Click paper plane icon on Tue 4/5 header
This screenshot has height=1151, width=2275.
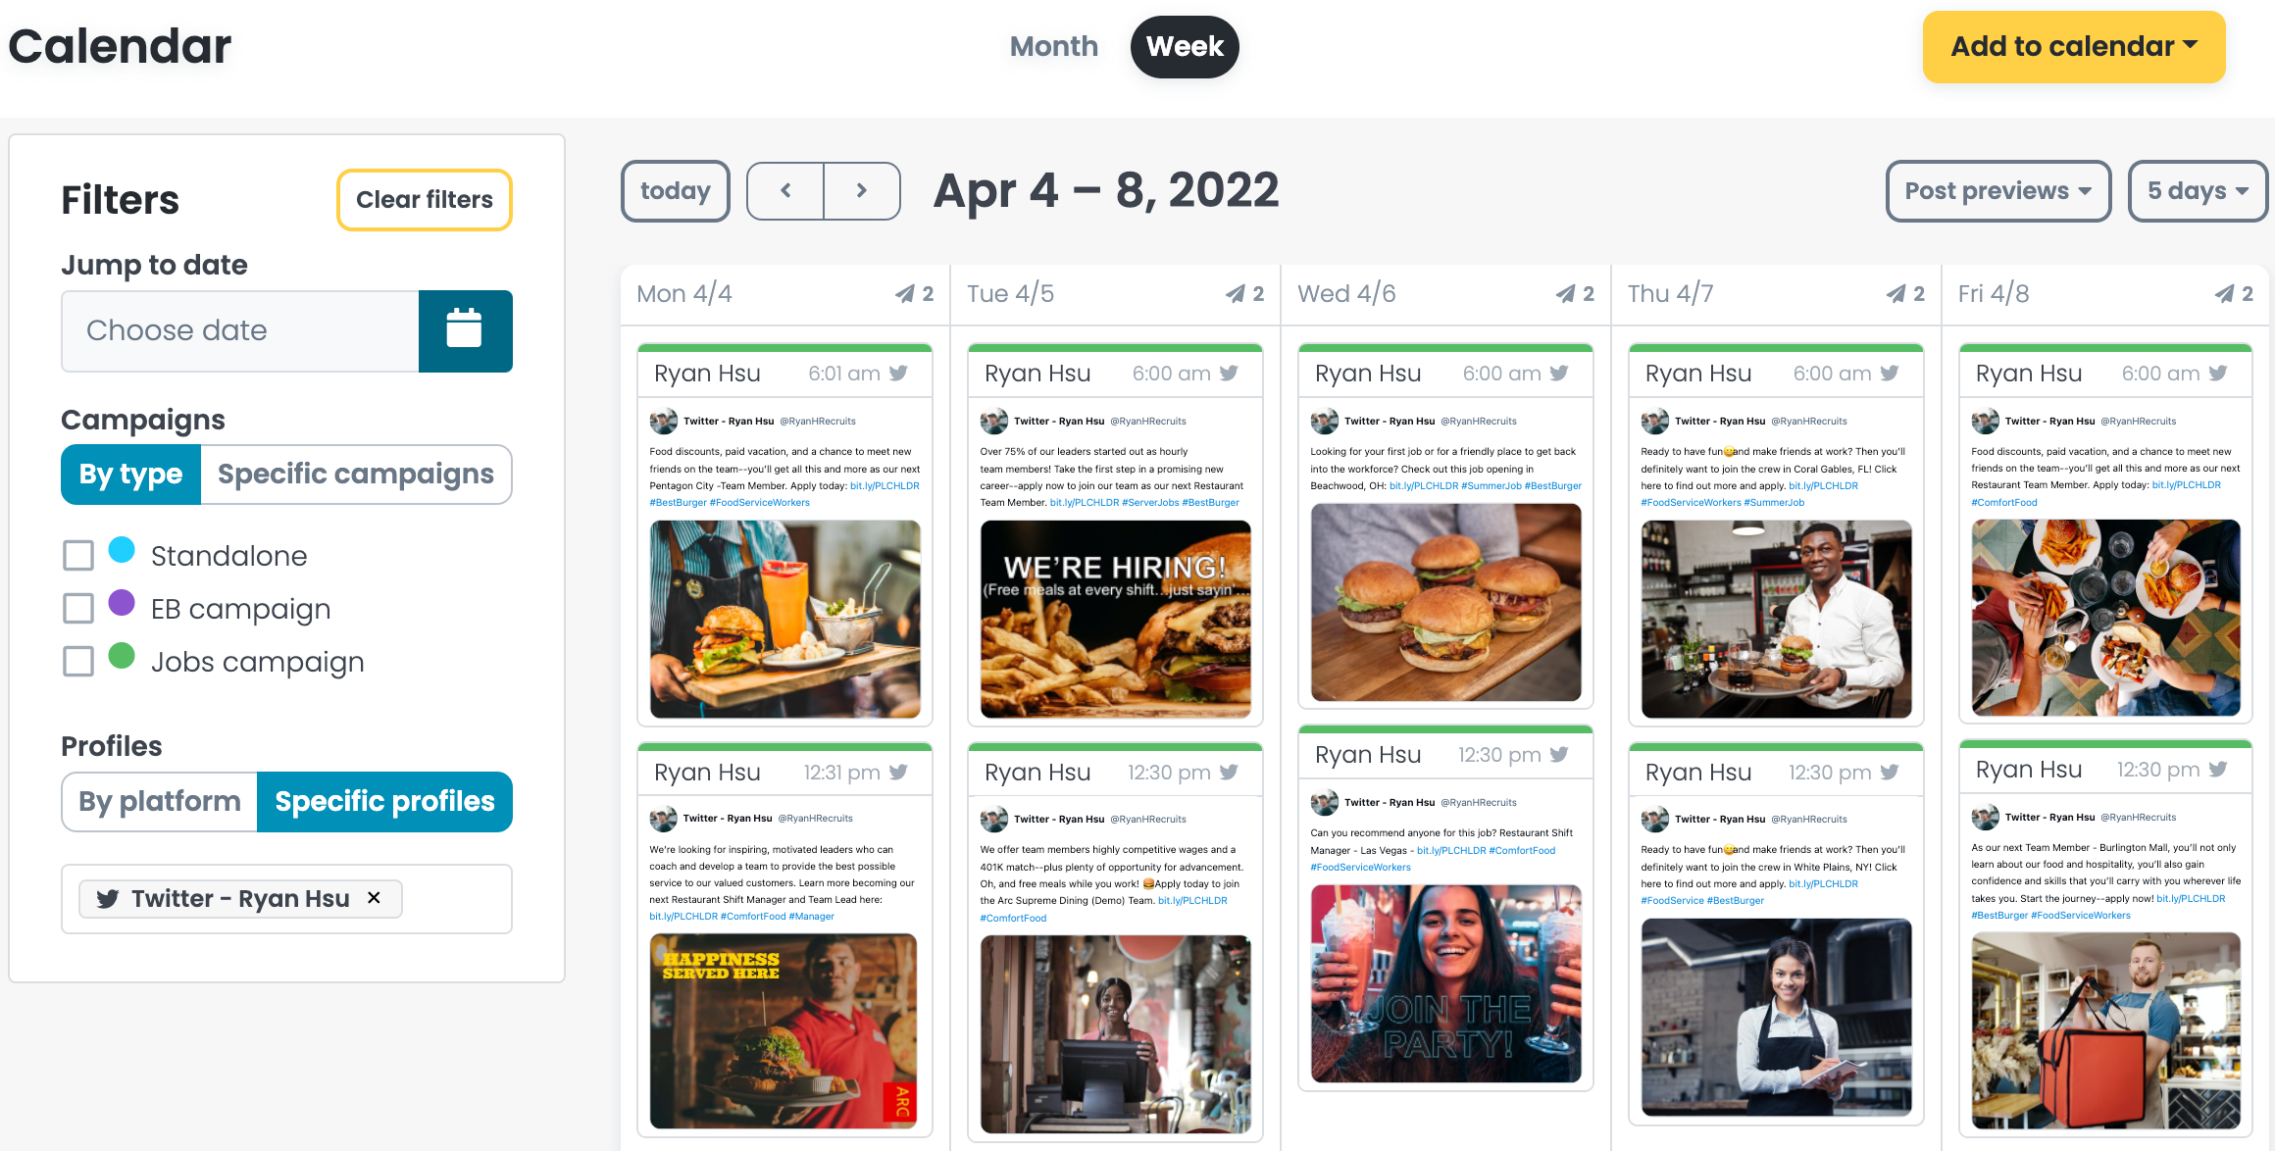1236,294
